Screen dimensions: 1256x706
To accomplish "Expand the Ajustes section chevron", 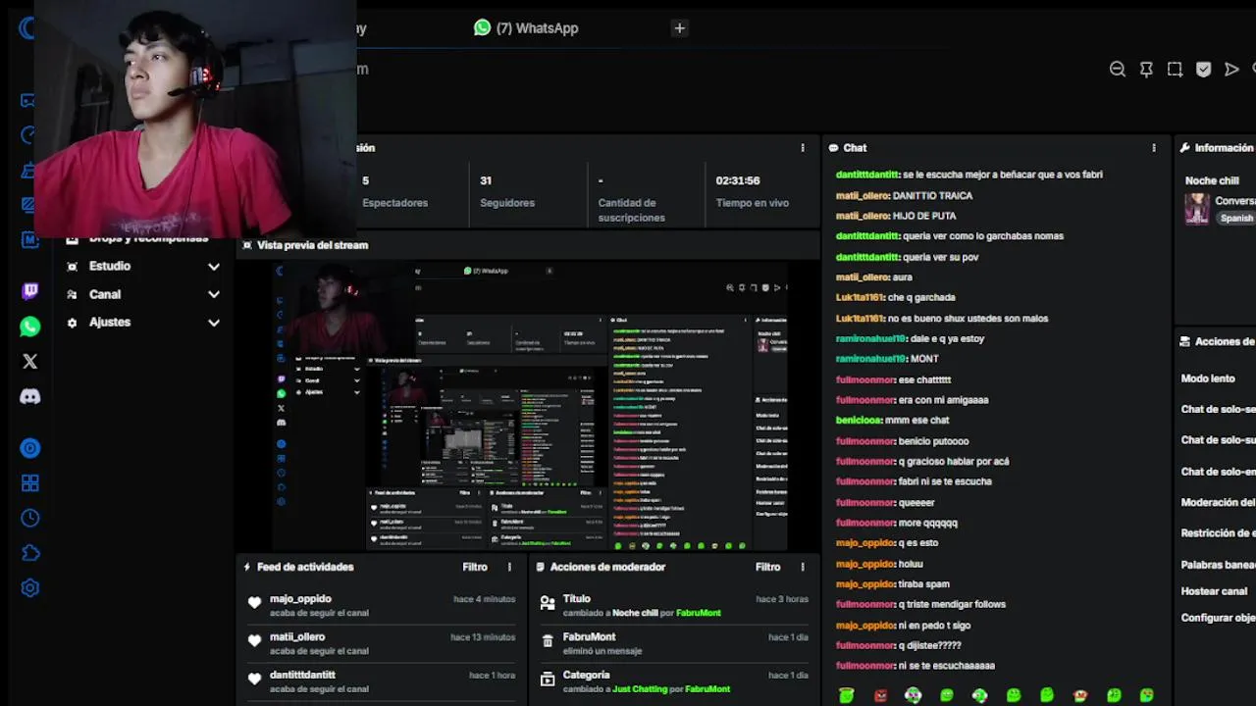I will pyautogui.click(x=214, y=323).
